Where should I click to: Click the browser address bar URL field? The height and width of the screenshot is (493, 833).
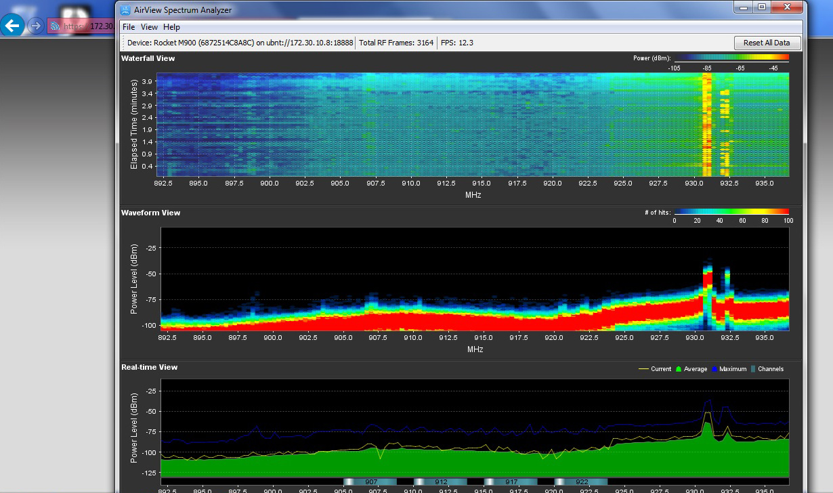tap(88, 26)
